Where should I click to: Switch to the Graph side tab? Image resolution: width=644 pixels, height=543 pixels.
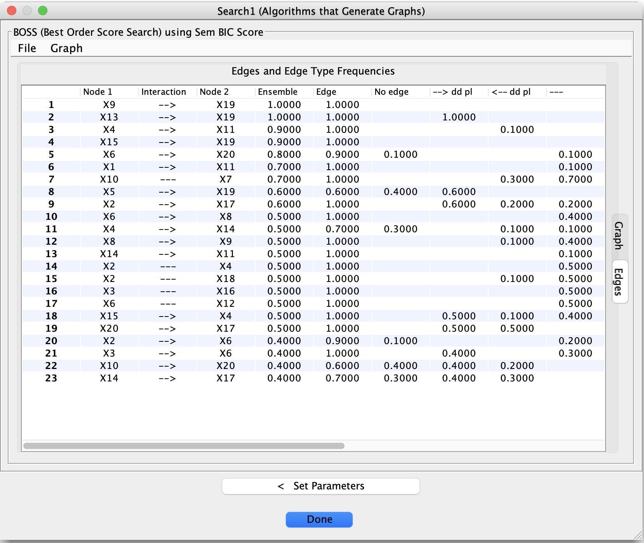[x=619, y=236]
